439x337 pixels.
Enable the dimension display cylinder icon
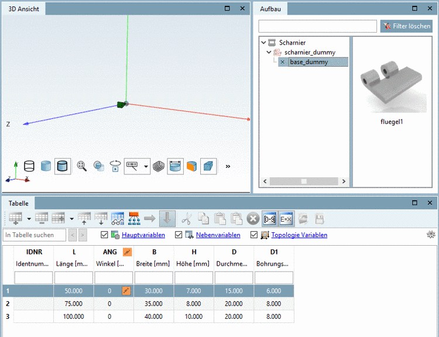coord(175,166)
